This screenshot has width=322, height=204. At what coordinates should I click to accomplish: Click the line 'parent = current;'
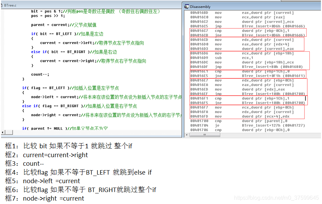[64, 25]
